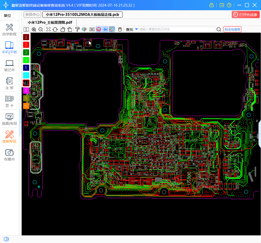Click the fit-to-screen icon in toolbar
This screenshot has width=261, height=243.
coord(48,30)
